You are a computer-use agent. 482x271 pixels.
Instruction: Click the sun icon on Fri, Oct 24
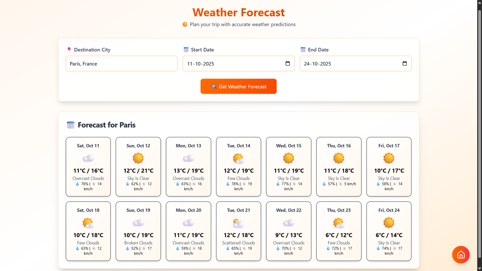click(389, 222)
